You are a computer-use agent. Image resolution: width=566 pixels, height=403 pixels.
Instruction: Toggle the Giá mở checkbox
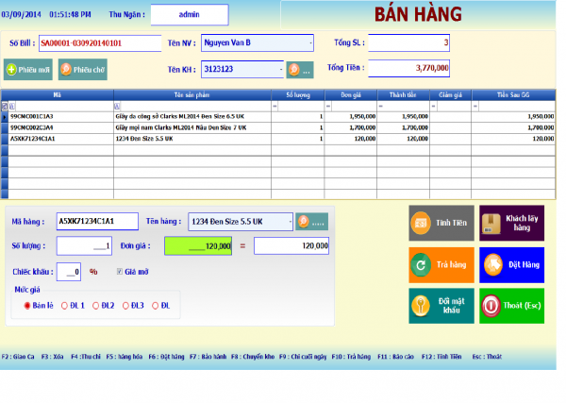pos(119,272)
